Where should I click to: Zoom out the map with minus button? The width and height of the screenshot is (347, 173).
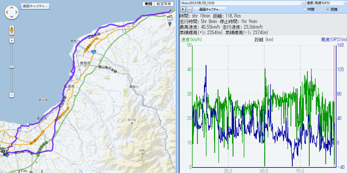click(x=12, y=95)
